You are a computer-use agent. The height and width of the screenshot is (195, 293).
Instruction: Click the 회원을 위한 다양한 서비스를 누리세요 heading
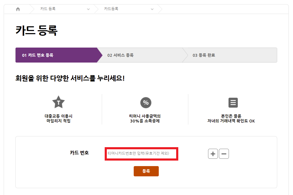click(70, 78)
